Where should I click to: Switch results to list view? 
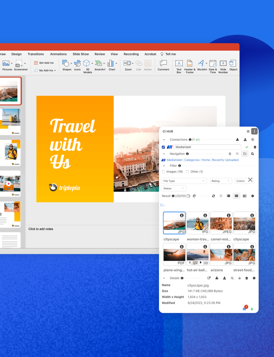click(x=228, y=196)
